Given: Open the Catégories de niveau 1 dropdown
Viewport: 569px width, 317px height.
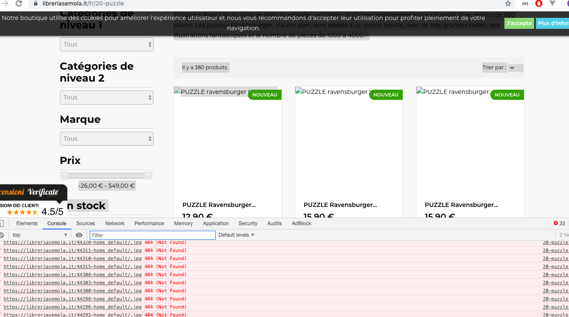Looking at the screenshot, I should (107, 44).
